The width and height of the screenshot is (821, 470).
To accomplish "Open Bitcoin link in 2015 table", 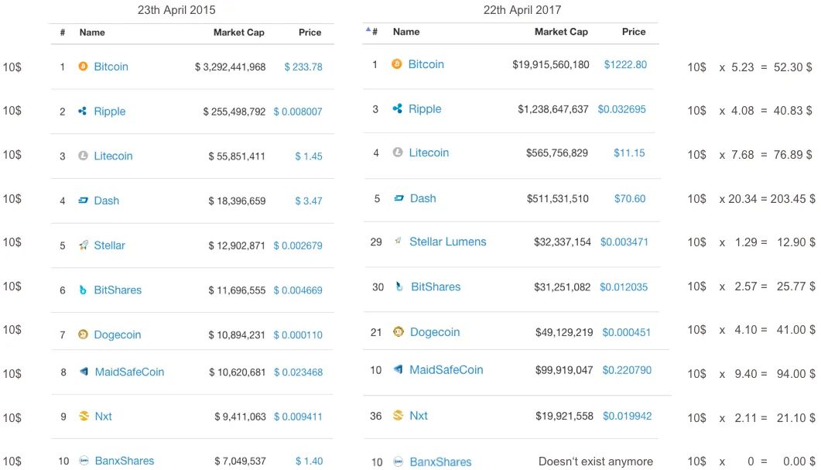I will (x=111, y=67).
